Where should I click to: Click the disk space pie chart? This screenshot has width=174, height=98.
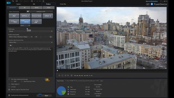coord(61,91)
